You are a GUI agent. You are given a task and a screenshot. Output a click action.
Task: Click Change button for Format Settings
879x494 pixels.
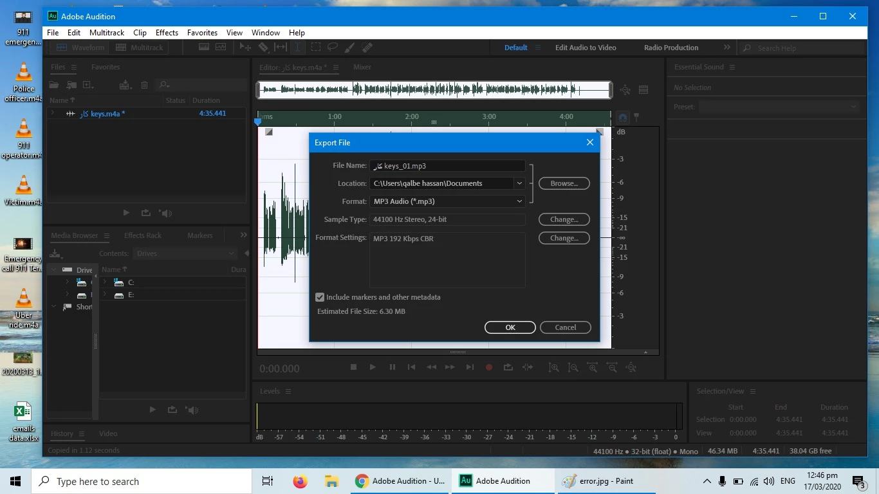coord(564,238)
